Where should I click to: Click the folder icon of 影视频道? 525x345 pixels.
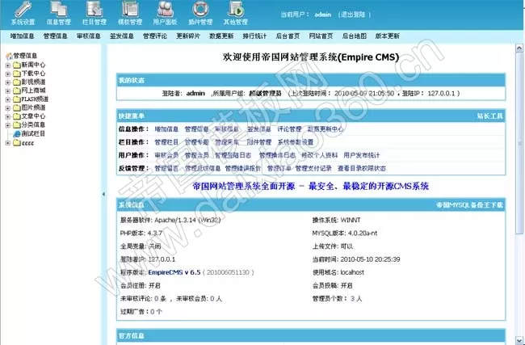17,82
